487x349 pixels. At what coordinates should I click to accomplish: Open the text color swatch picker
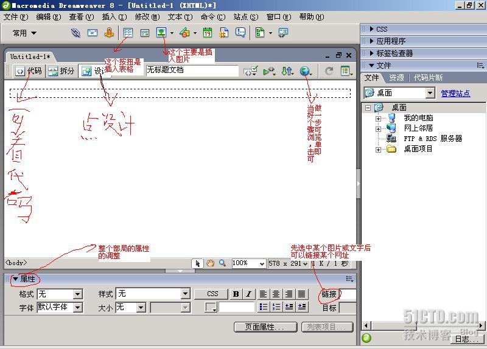211,307
